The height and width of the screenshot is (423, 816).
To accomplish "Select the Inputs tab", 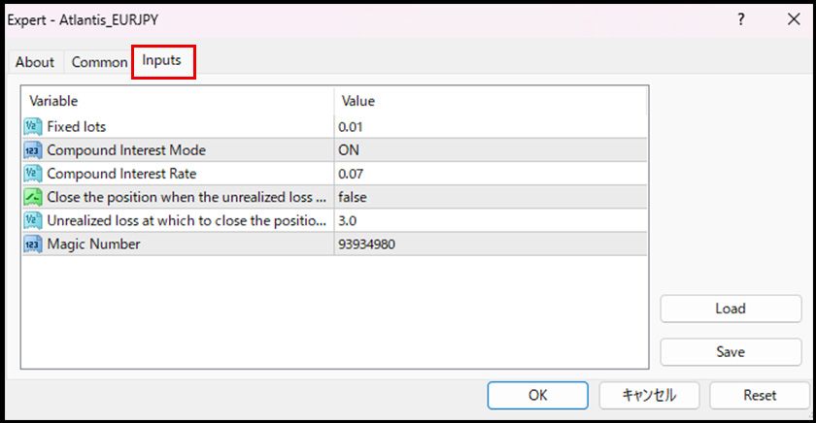I will (x=162, y=60).
